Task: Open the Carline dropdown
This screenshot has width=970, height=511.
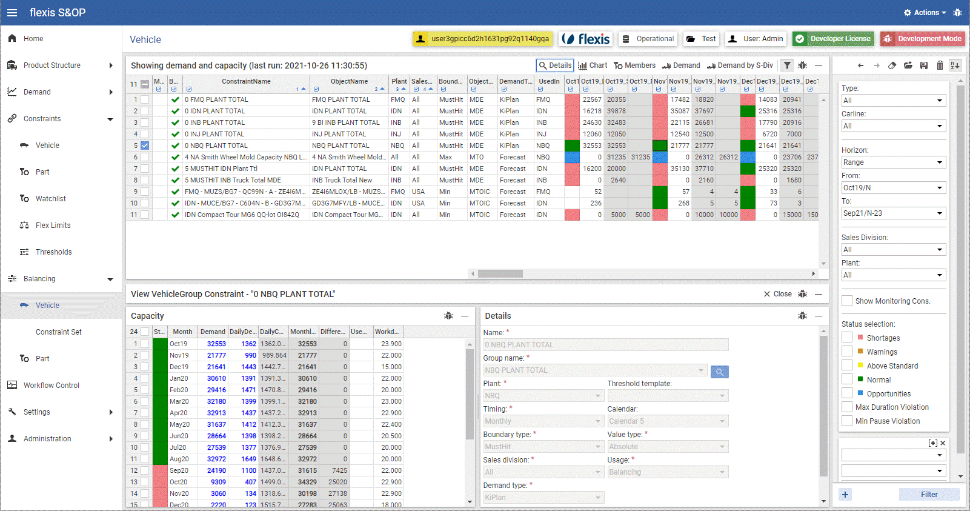Action: (894, 126)
